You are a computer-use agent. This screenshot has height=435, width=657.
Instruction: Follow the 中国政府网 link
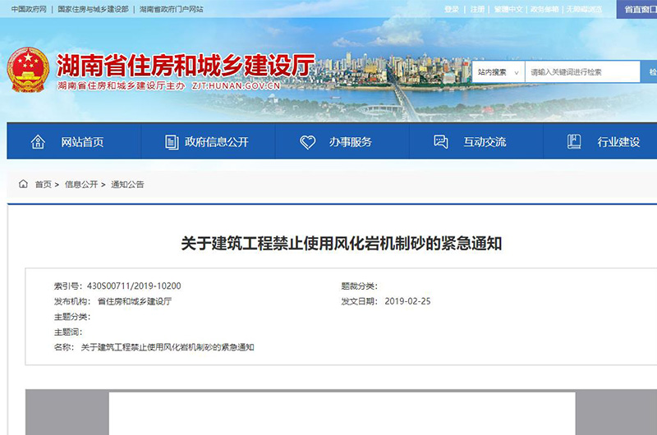[x=29, y=9]
